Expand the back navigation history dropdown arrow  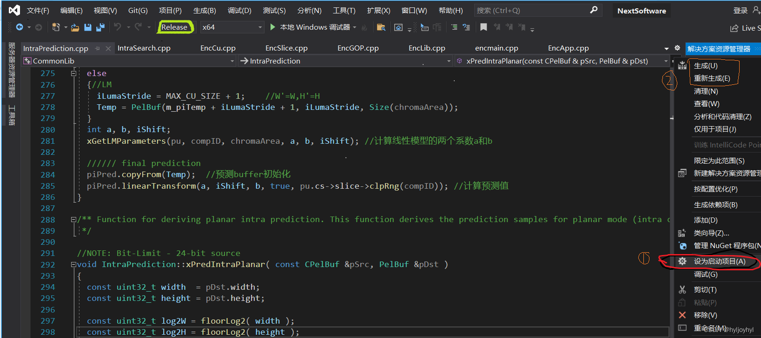point(29,27)
